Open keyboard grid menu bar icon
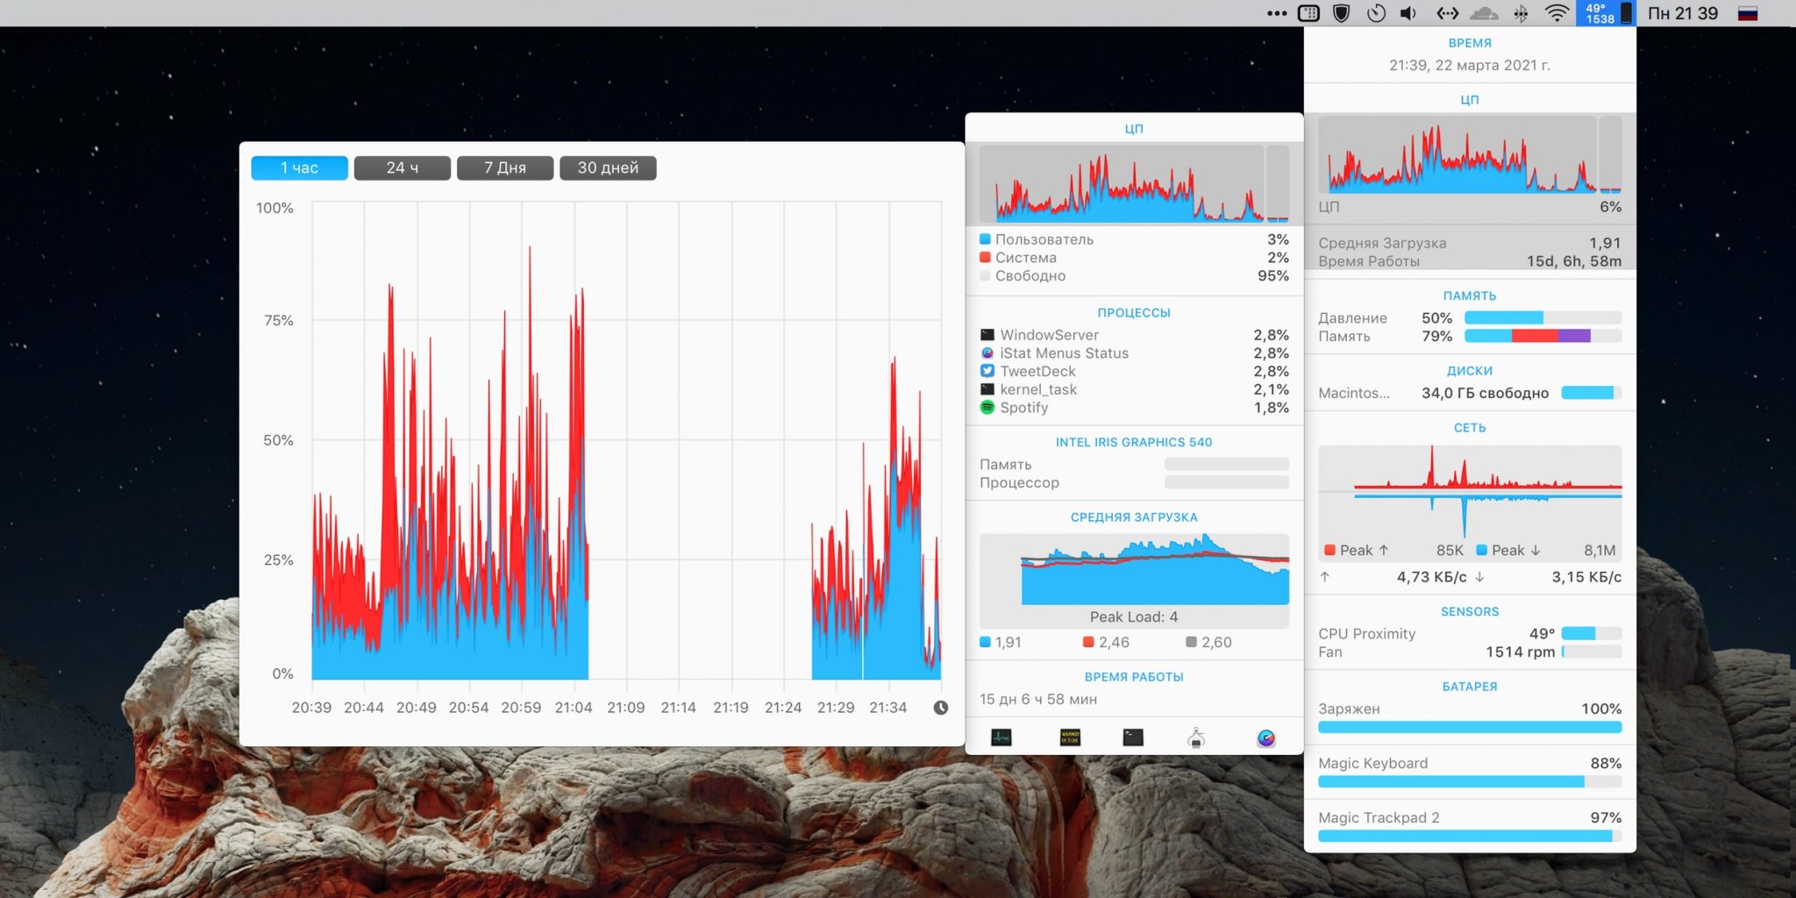The image size is (1796, 898). pos(1308,13)
